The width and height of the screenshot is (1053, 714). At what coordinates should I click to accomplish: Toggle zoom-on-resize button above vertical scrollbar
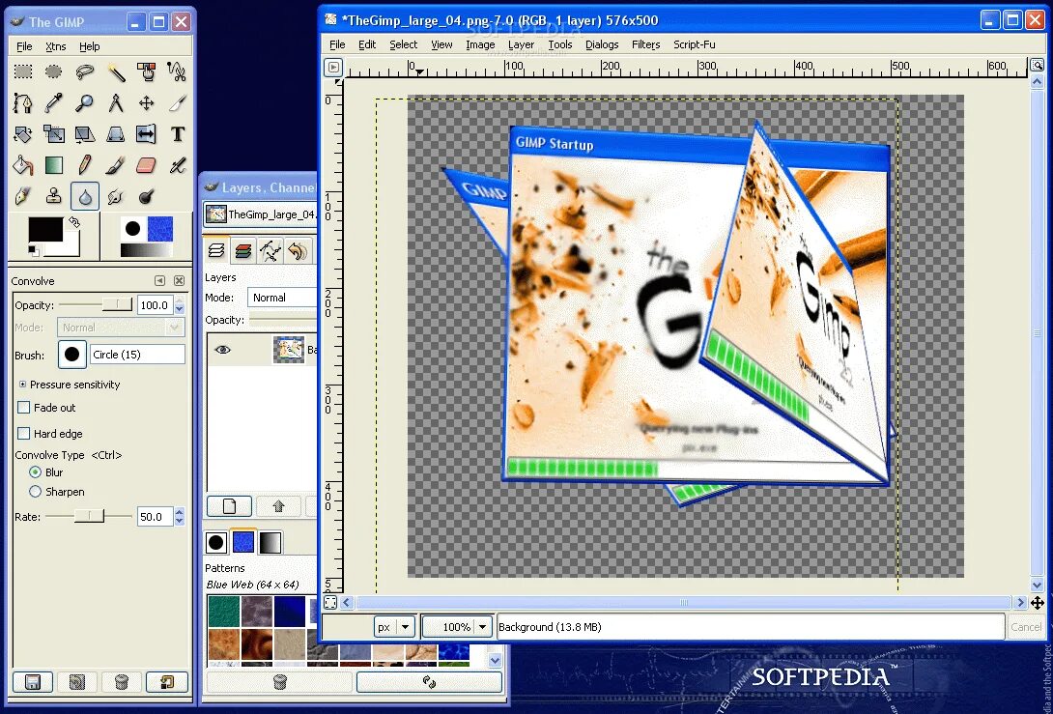(x=1038, y=65)
